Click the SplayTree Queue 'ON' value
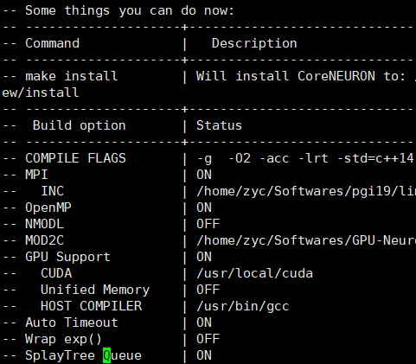Screen dimensions: 416x364 tap(204, 355)
